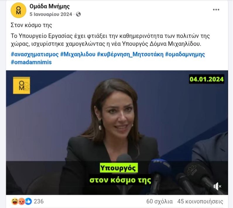Click the 04.01.2024 date label in the video
This screenshot has height=208, width=233.
(x=206, y=79)
